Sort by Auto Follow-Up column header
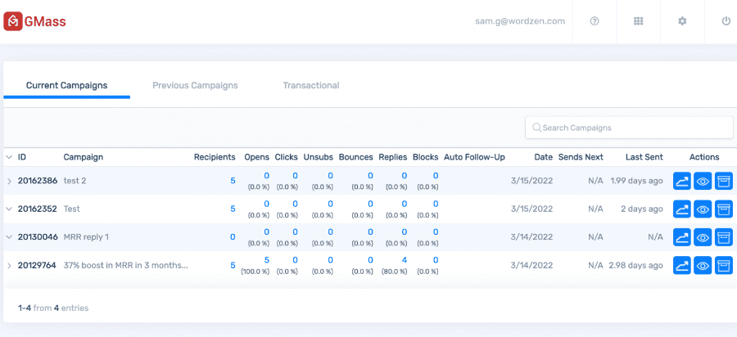 click(x=474, y=157)
